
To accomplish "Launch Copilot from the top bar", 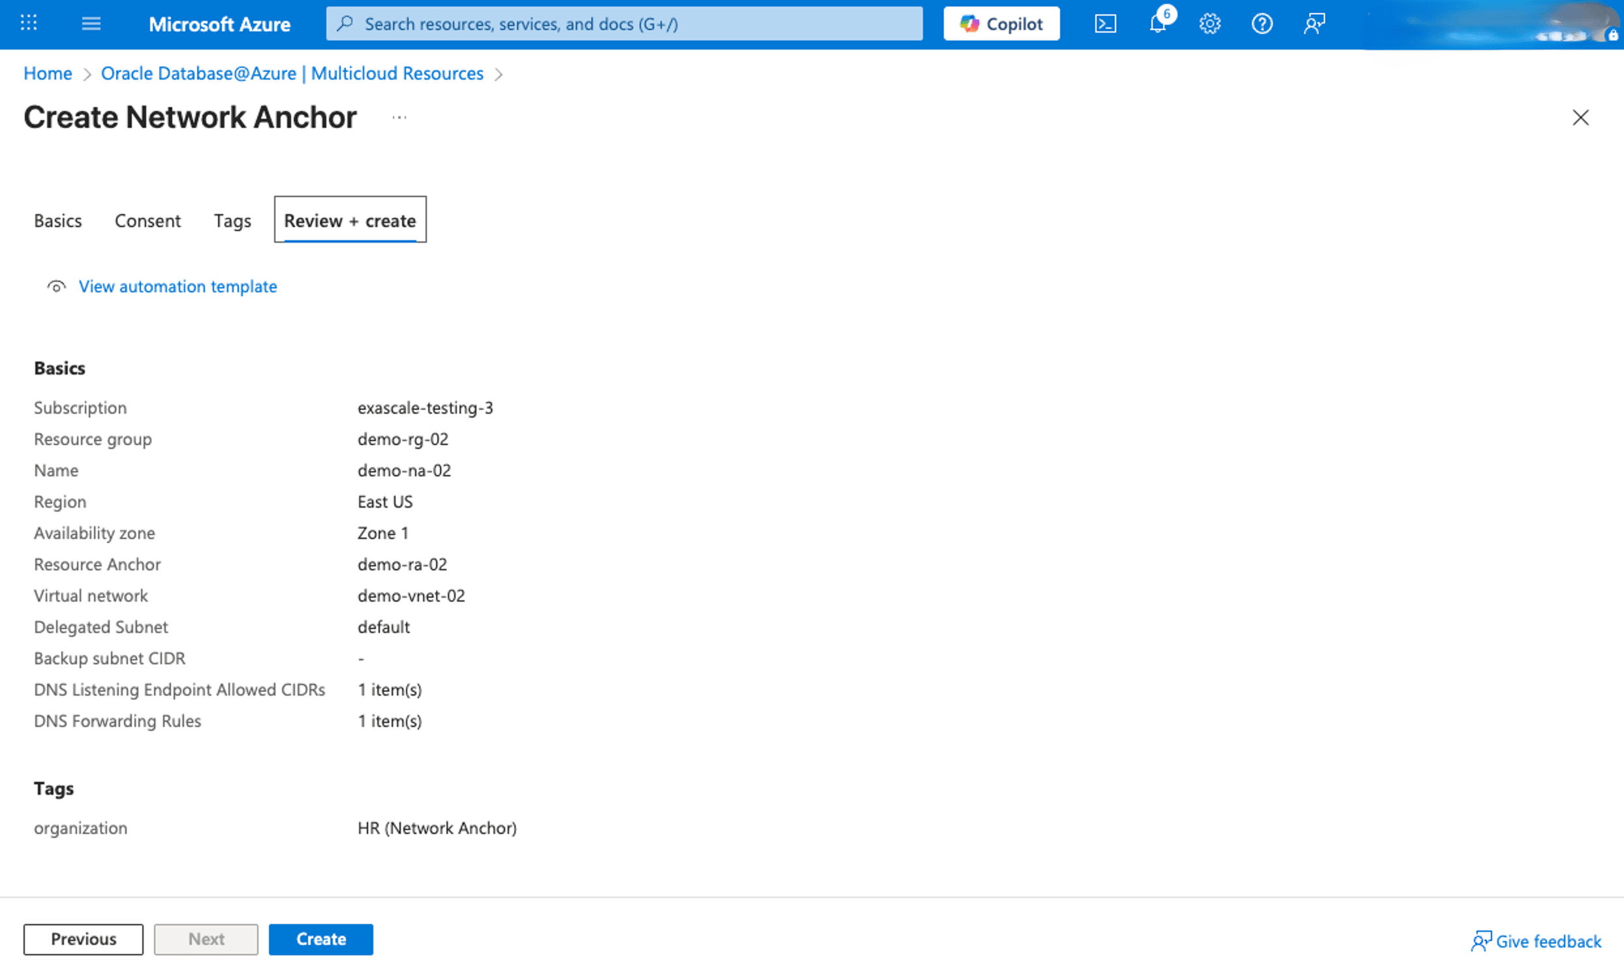I will (1001, 23).
